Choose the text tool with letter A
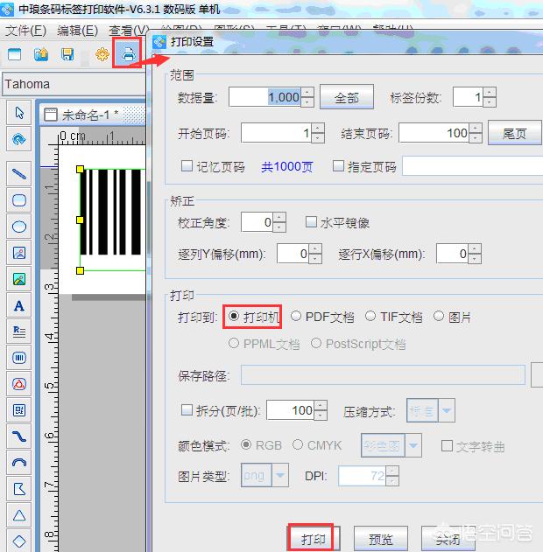Viewport: 543px width, 552px height. 19,305
